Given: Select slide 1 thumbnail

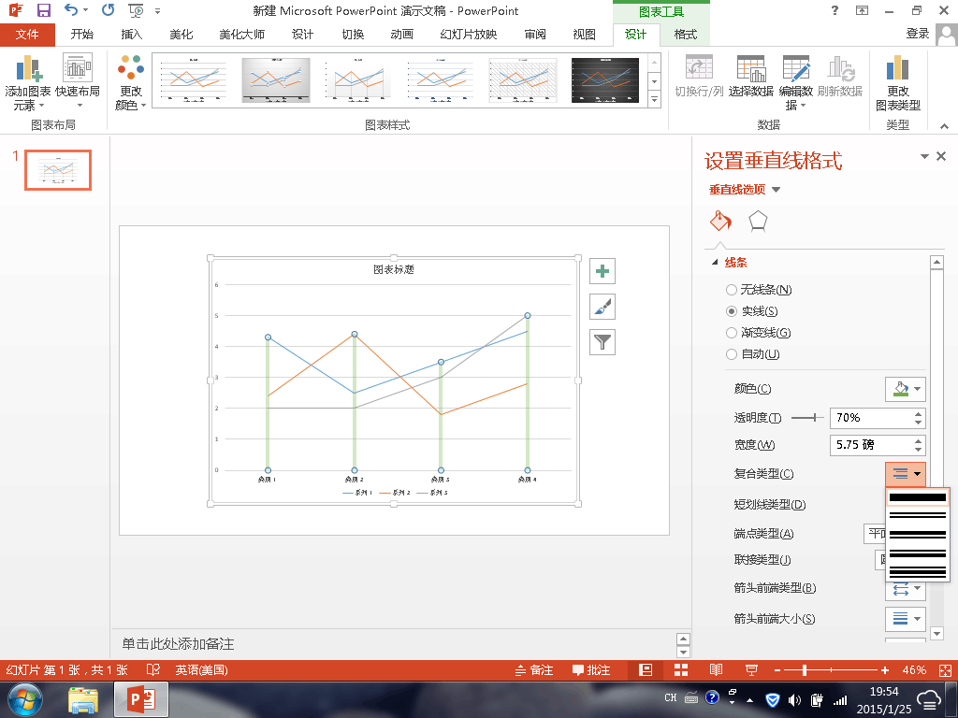Looking at the screenshot, I should coord(58,170).
